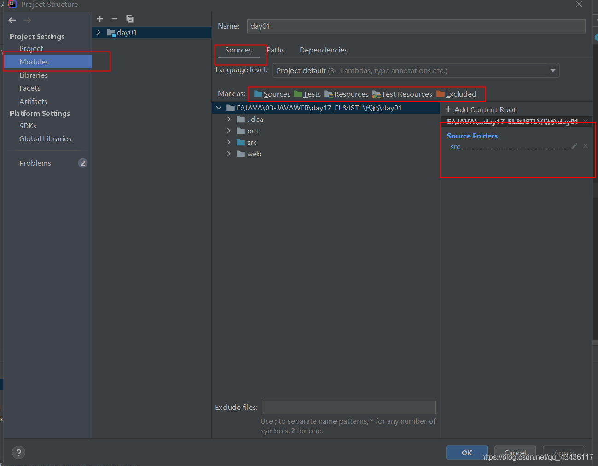The height and width of the screenshot is (466, 598).
Task: Mark folder as Excluded
Action: [x=456, y=94]
